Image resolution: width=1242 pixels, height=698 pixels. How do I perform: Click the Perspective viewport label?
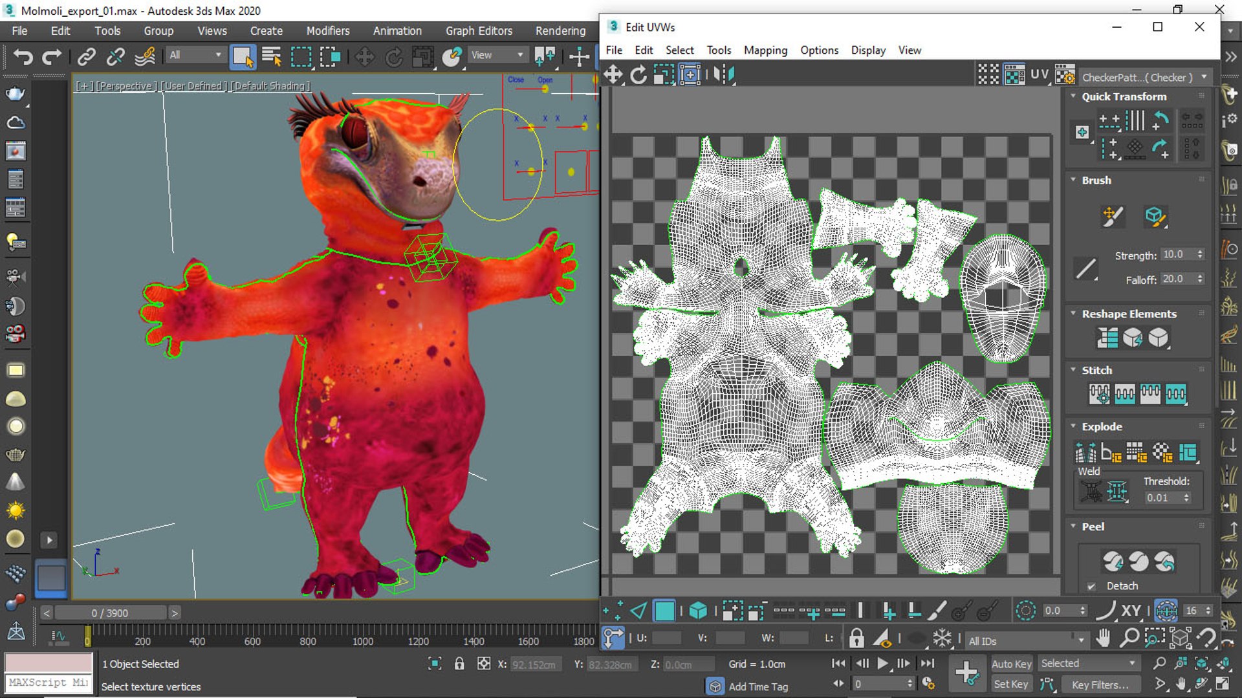[x=126, y=86]
